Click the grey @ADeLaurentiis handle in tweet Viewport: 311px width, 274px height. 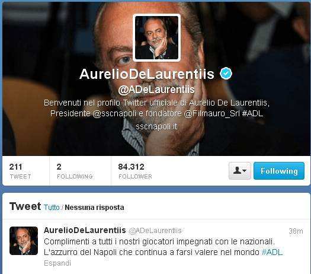click(155, 231)
